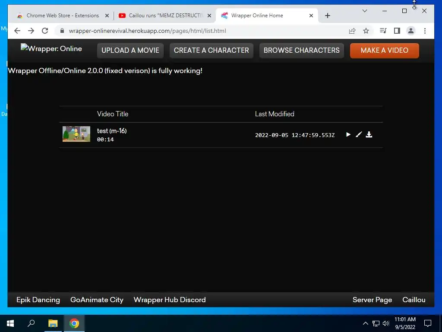
Task: Open the test (m-16) video thumbnail
Action: [76, 134]
